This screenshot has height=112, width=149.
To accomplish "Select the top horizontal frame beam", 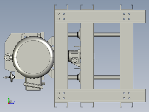I will pyautogui.click(x=100, y=16).
